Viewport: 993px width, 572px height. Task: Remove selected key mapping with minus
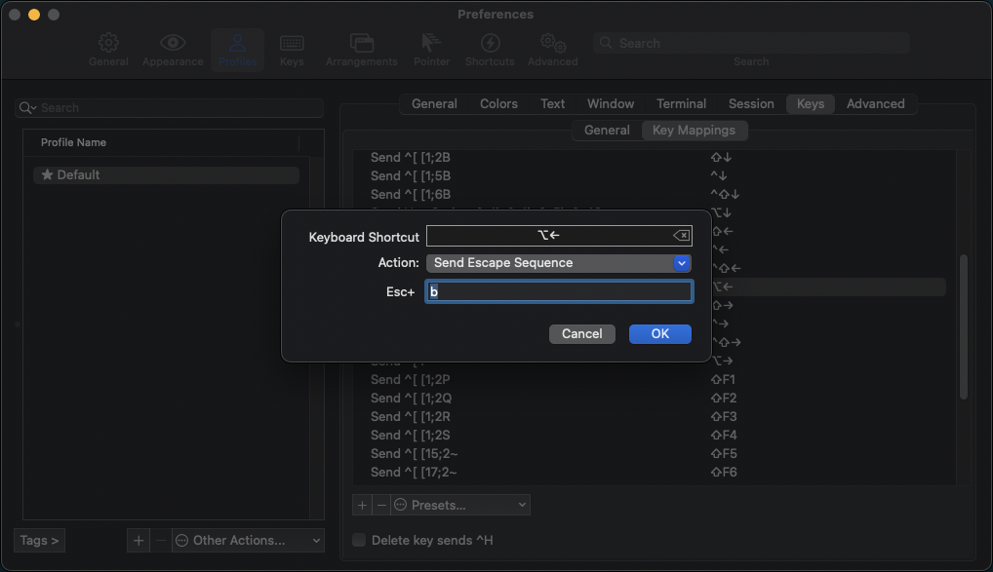(381, 505)
